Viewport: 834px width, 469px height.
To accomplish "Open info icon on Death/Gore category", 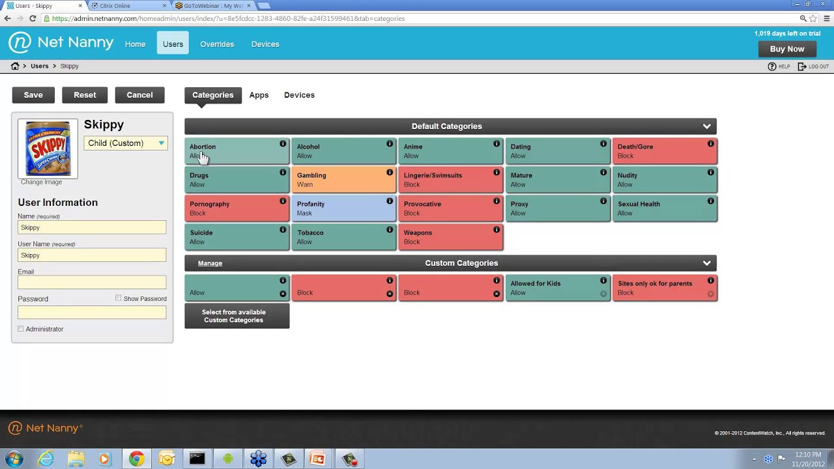I will (711, 144).
